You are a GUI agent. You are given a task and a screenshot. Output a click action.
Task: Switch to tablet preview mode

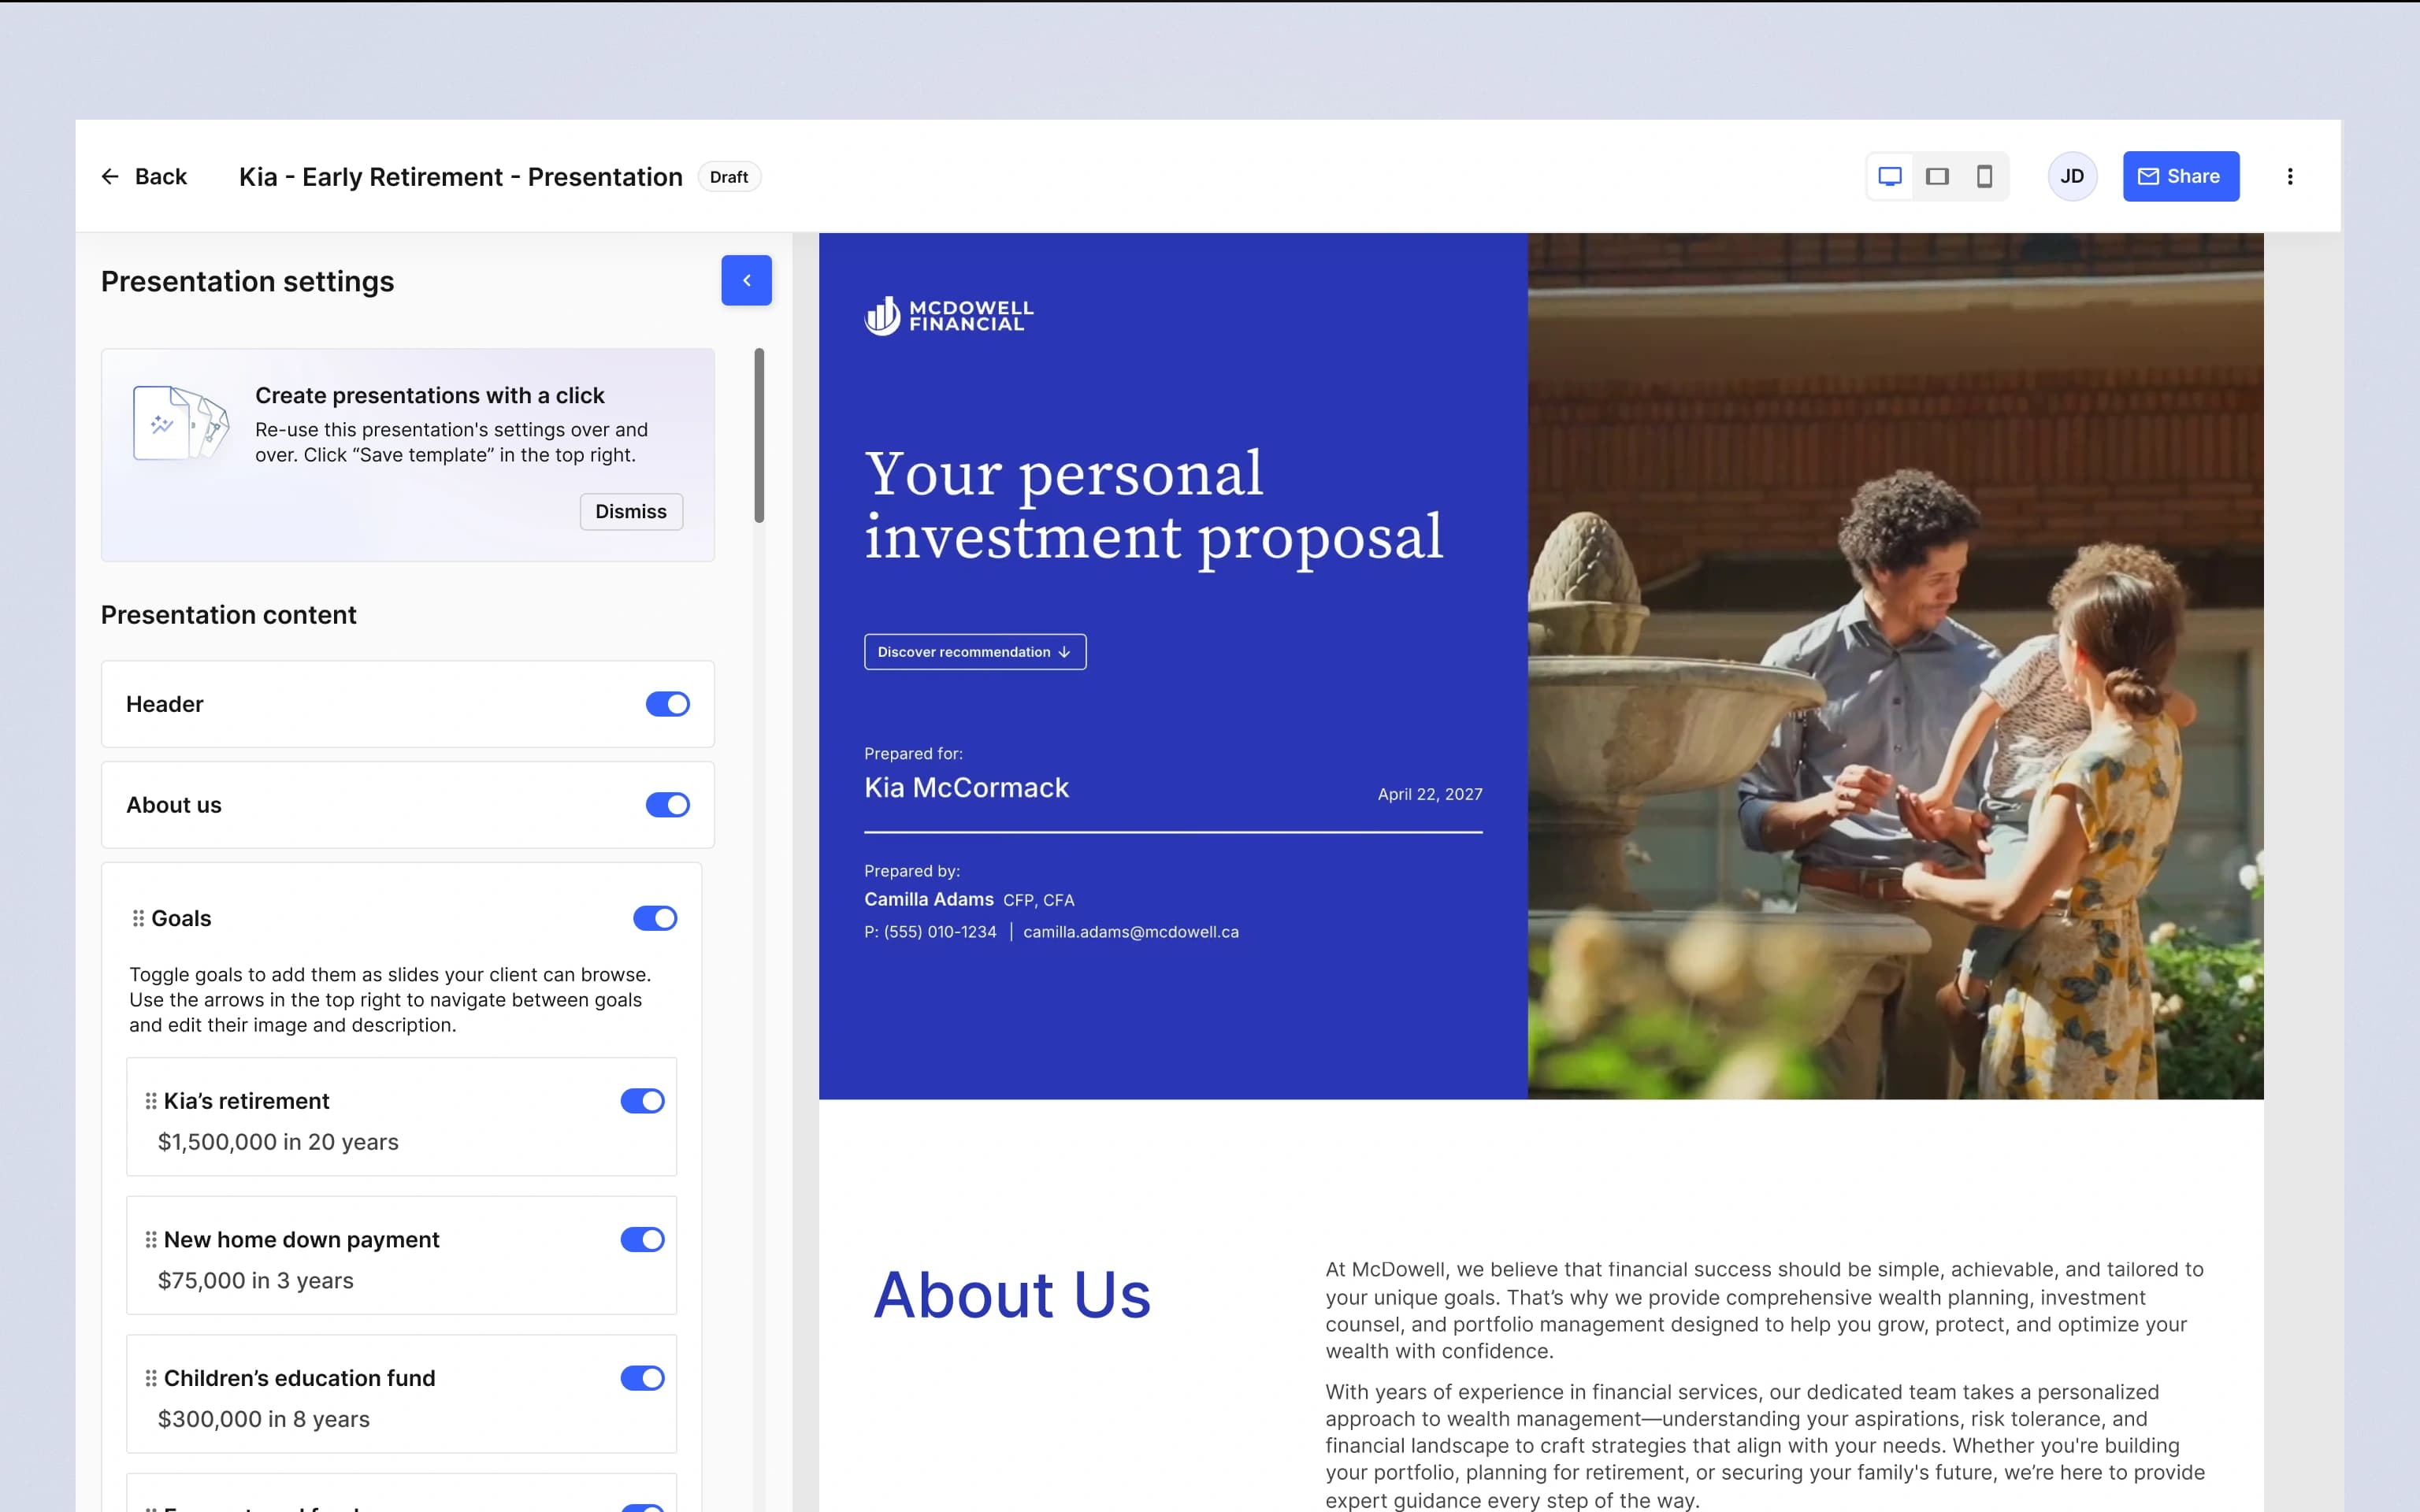coord(1937,177)
